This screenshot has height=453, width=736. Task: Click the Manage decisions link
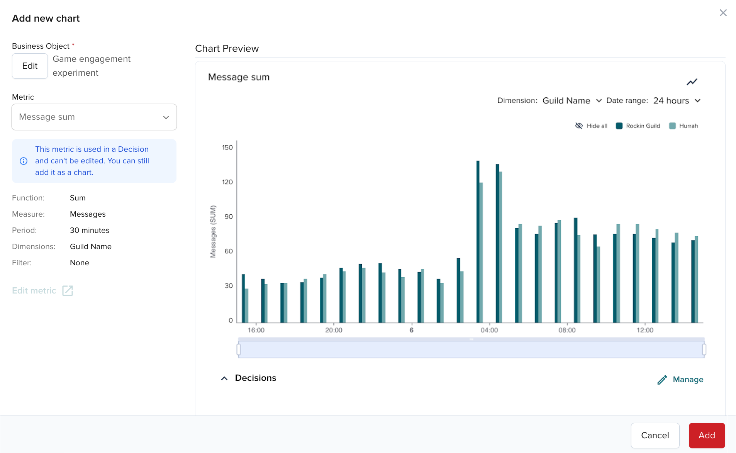pos(688,380)
